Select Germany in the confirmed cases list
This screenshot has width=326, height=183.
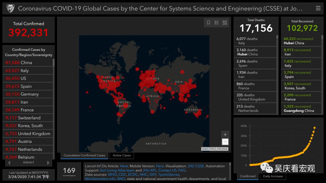coord(28,94)
